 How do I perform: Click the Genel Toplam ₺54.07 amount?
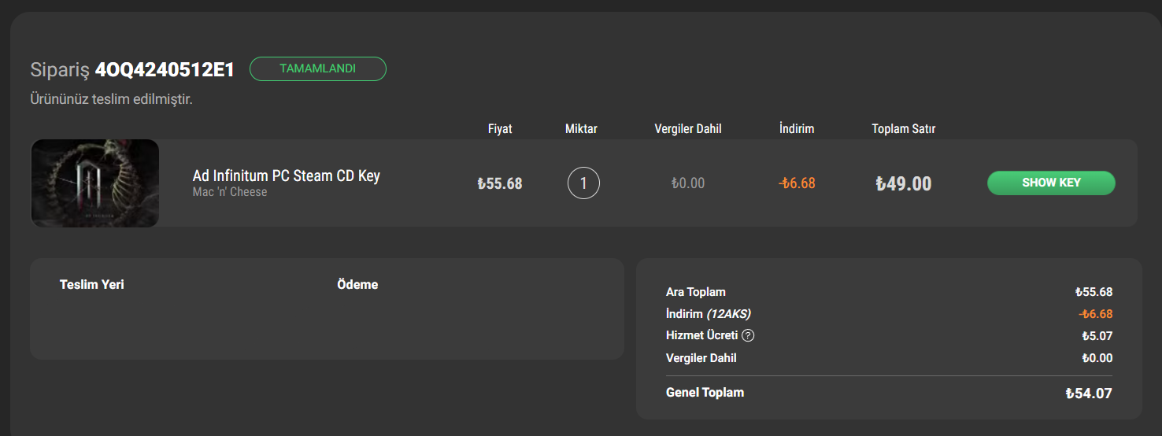pos(1089,394)
